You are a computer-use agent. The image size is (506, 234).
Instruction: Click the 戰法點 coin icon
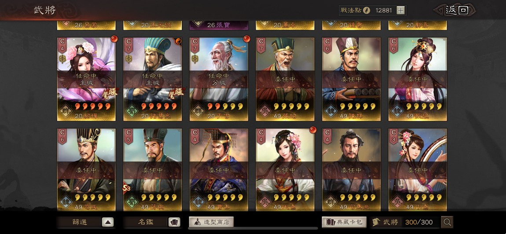(366, 10)
